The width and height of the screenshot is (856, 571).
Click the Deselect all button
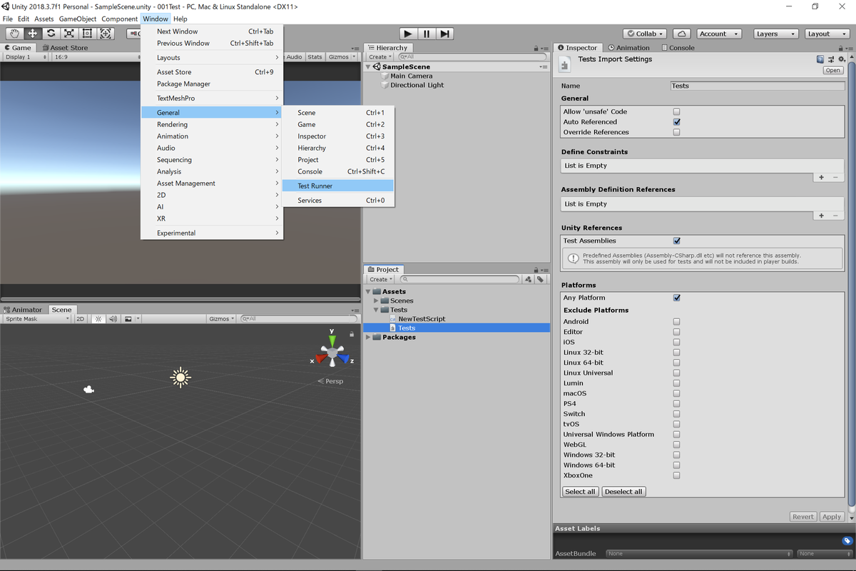pyautogui.click(x=623, y=491)
